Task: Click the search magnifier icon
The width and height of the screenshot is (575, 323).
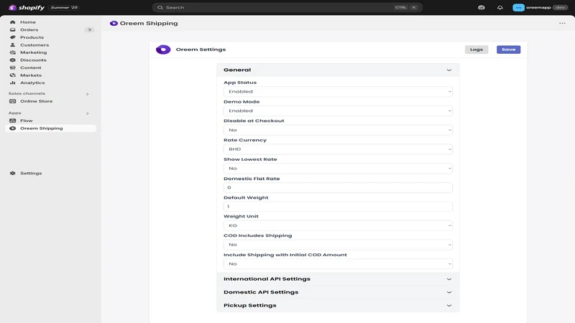Action: click(160, 7)
